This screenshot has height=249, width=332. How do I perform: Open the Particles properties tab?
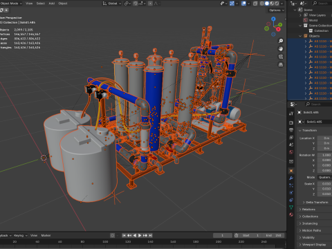(291, 185)
